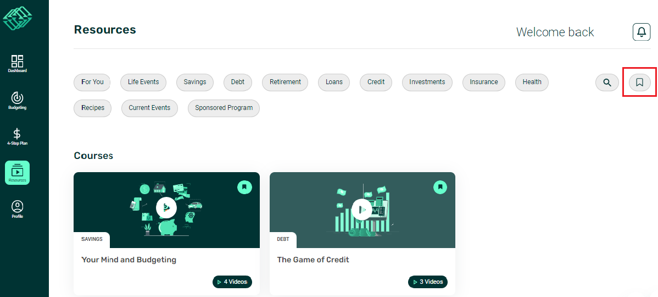658x297 pixels.
Task: Choose the Investments category chip
Action: coord(427,82)
